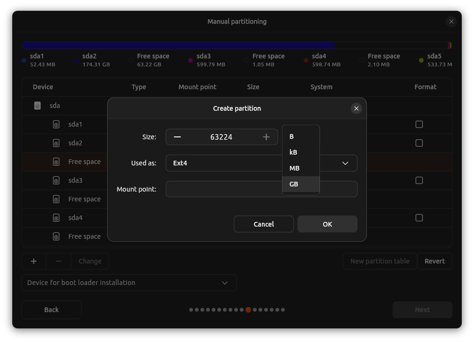Click the minus icon in Size field
This screenshot has width=474, height=342.
coord(177,137)
